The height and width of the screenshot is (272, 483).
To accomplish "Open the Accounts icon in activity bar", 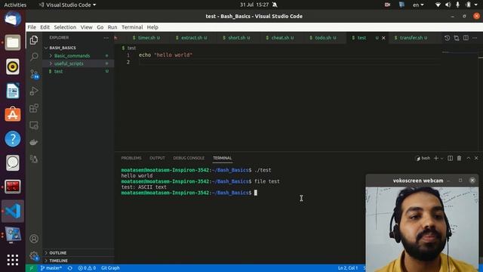I will pos(34,239).
